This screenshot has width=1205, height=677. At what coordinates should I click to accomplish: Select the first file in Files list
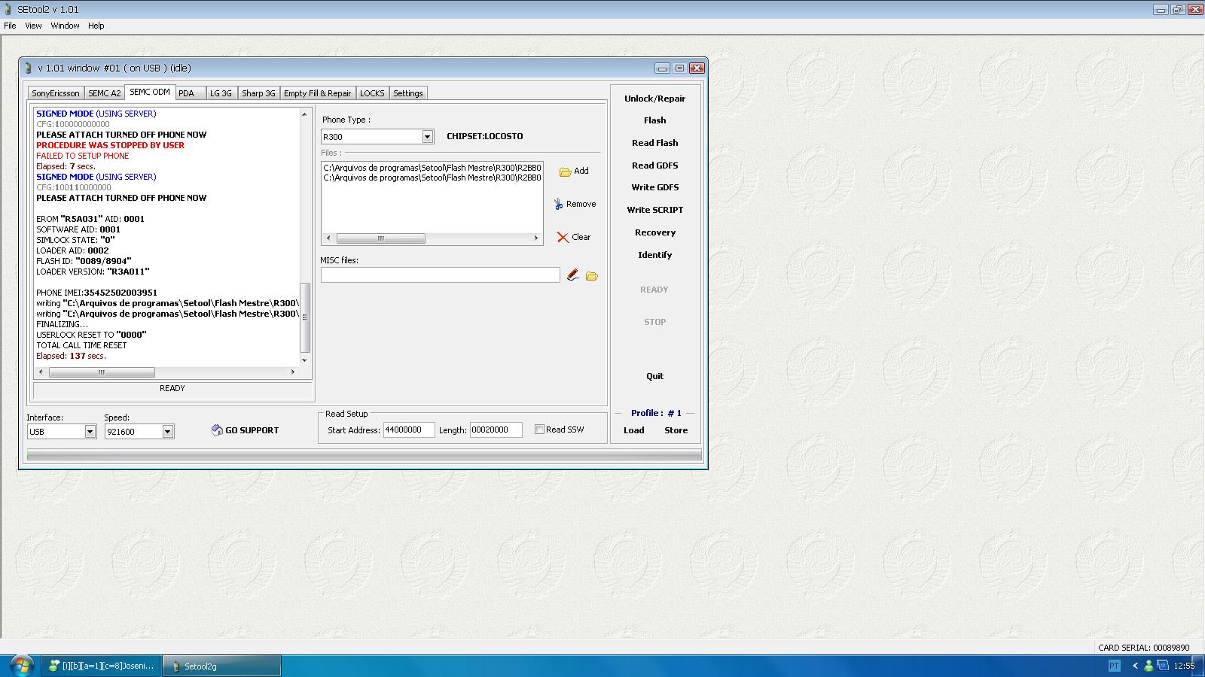(432, 168)
